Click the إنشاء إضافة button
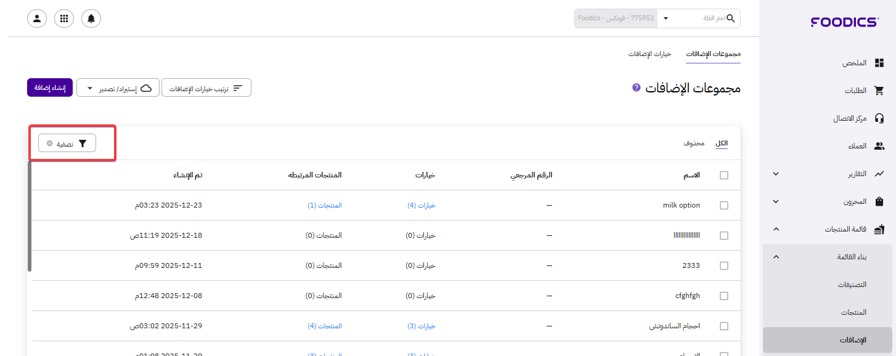This screenshot has height=356, width=896. [x=50, y=87]
